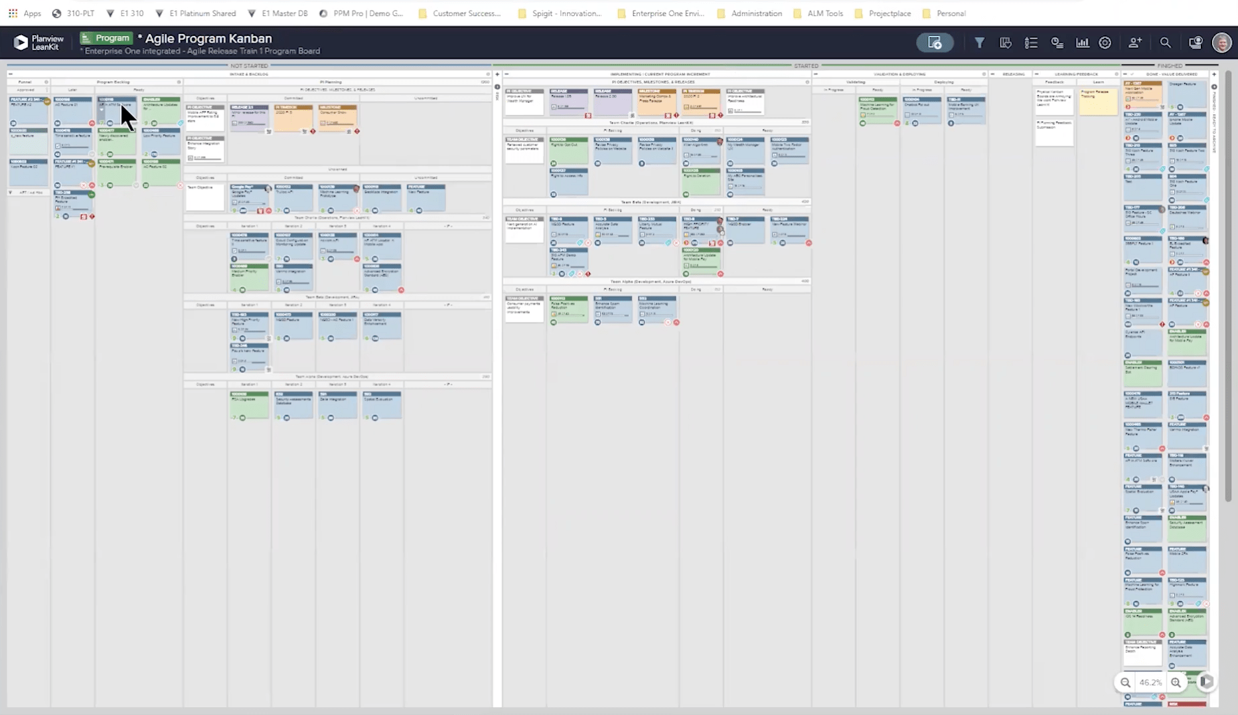Open the user profile avatar
Viewport: 1238px width, 715px height.
(1221, 42)
